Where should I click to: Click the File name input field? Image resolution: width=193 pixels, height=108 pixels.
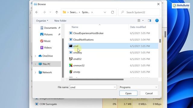[93, 87]
